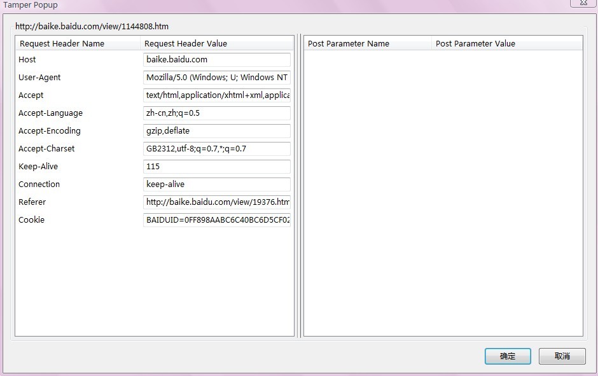
Task: Select the Accept-Encoding name label
Action: pyautogui.click(x=50, y=131)
